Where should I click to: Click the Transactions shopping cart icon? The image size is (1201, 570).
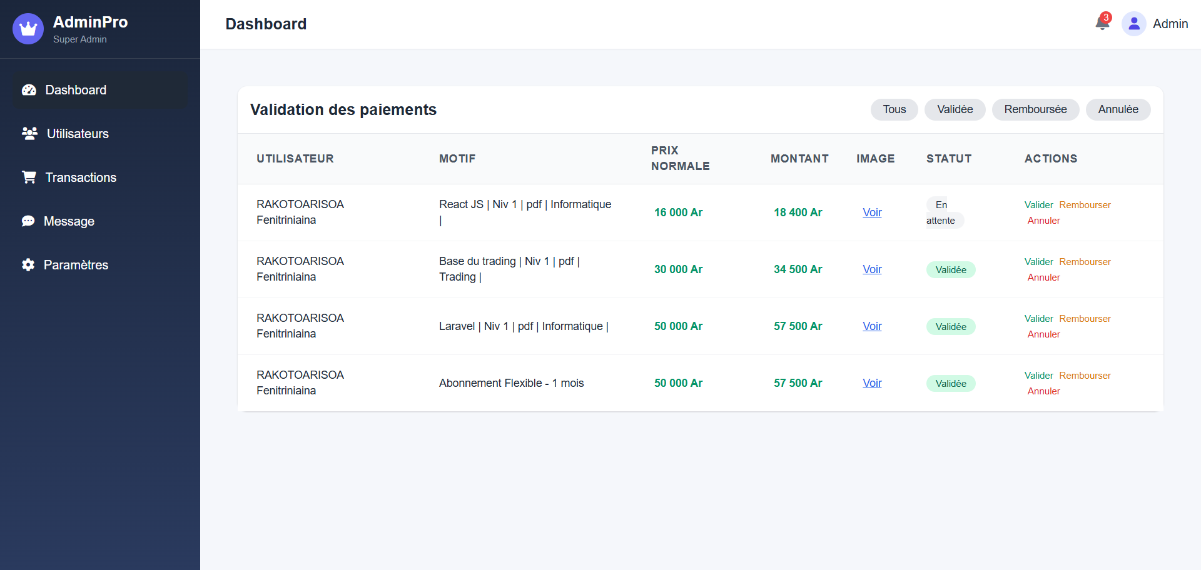(29, 177)
